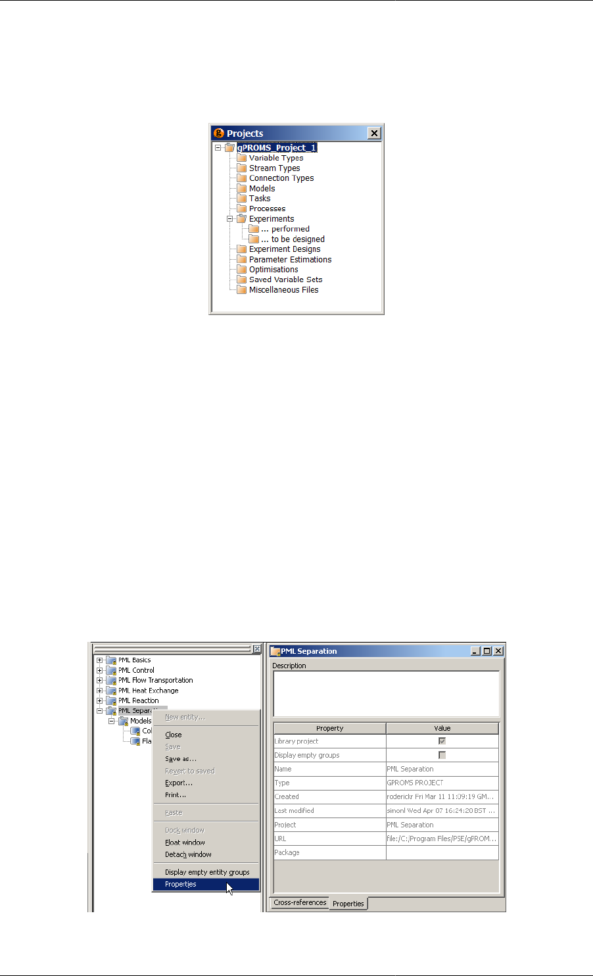
Task: Click the URL value starting 'file:/C:/Program Files'
Action: point(442,839)
